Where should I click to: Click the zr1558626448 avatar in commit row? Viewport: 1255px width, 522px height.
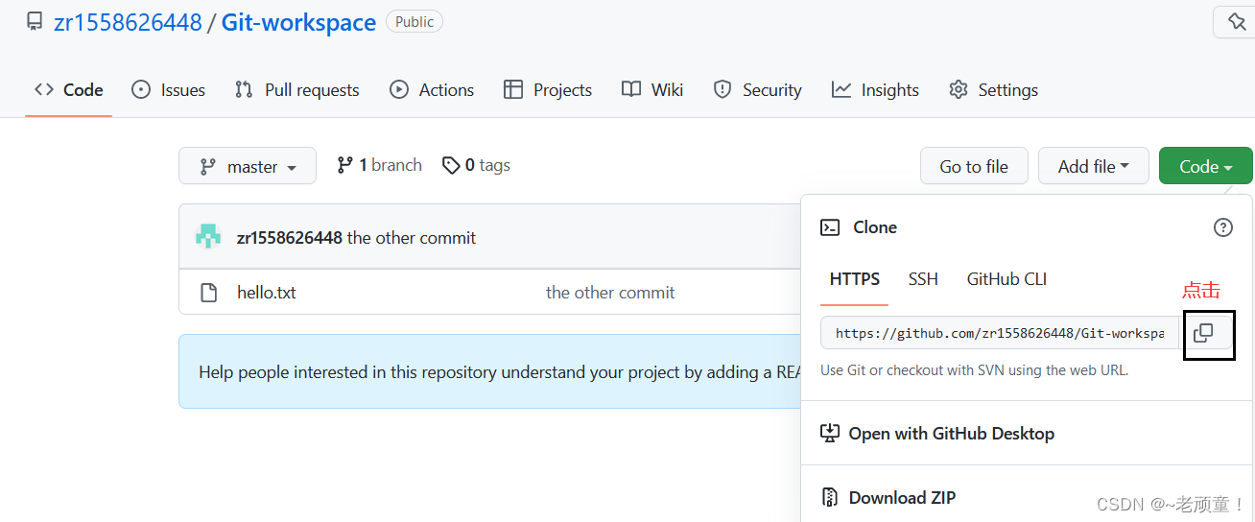click(208, 237)
